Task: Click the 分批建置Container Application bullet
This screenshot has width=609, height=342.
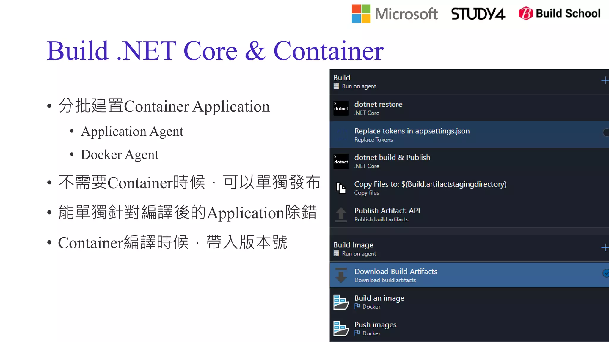Action: (164, 106)
